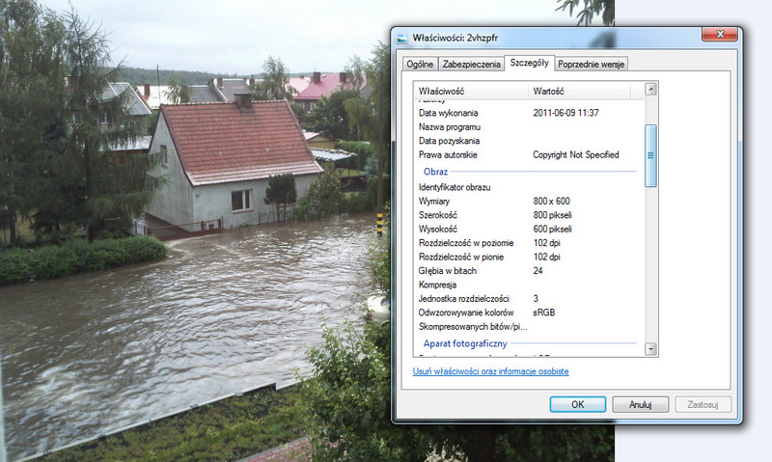
Task: Switch to the Ogólne tab
Action: pos(420,64)
